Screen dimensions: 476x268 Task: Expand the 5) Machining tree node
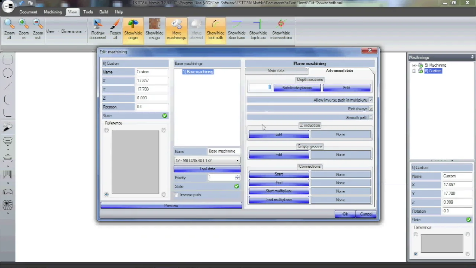[414, 66]
